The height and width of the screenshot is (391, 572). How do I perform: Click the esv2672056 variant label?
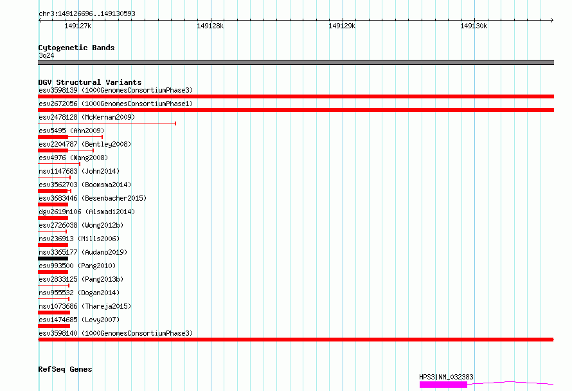[x=116, y=104]
